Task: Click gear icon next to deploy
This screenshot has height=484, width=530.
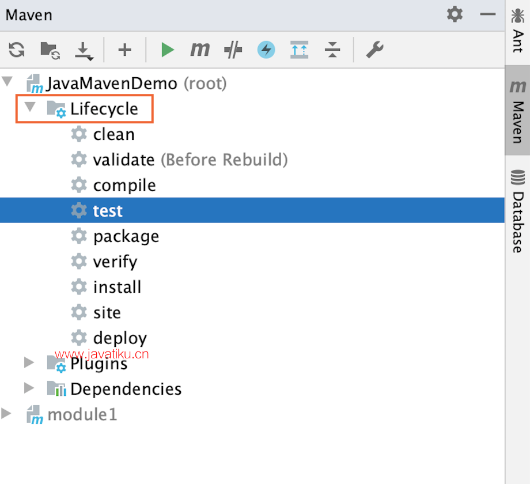Action: [x=79, y=338]
